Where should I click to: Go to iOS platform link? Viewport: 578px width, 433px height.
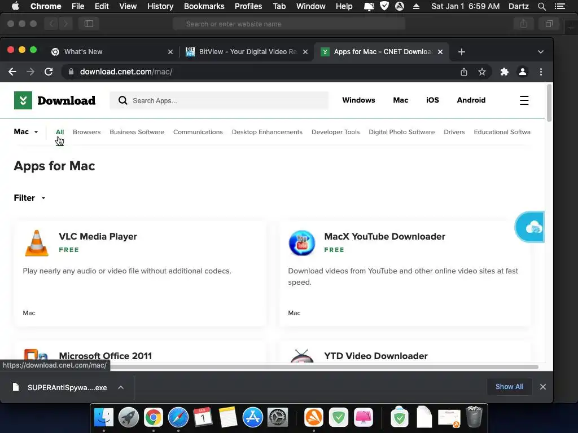pyautogui.click(x=432, y=100)
